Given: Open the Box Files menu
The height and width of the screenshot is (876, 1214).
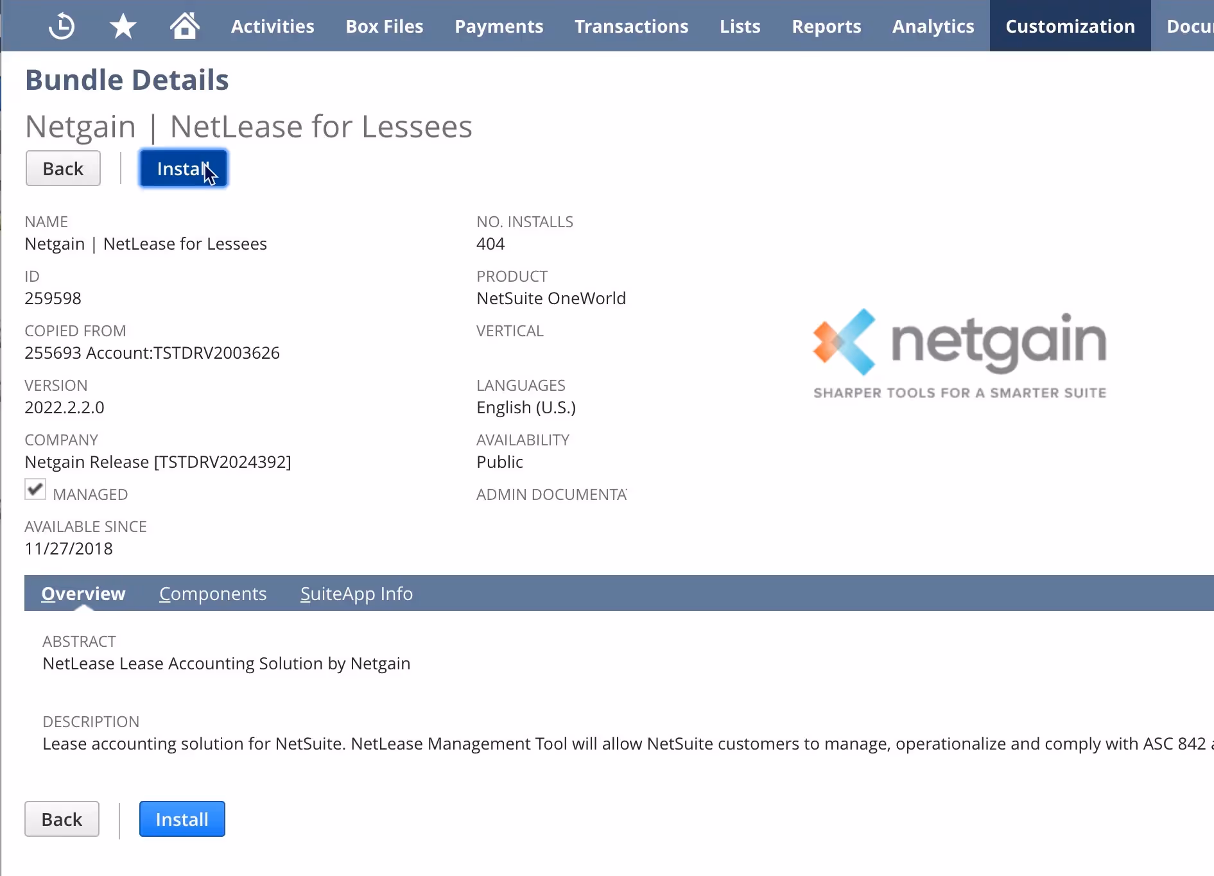Looking at the screenshot, I should [384, 26].
